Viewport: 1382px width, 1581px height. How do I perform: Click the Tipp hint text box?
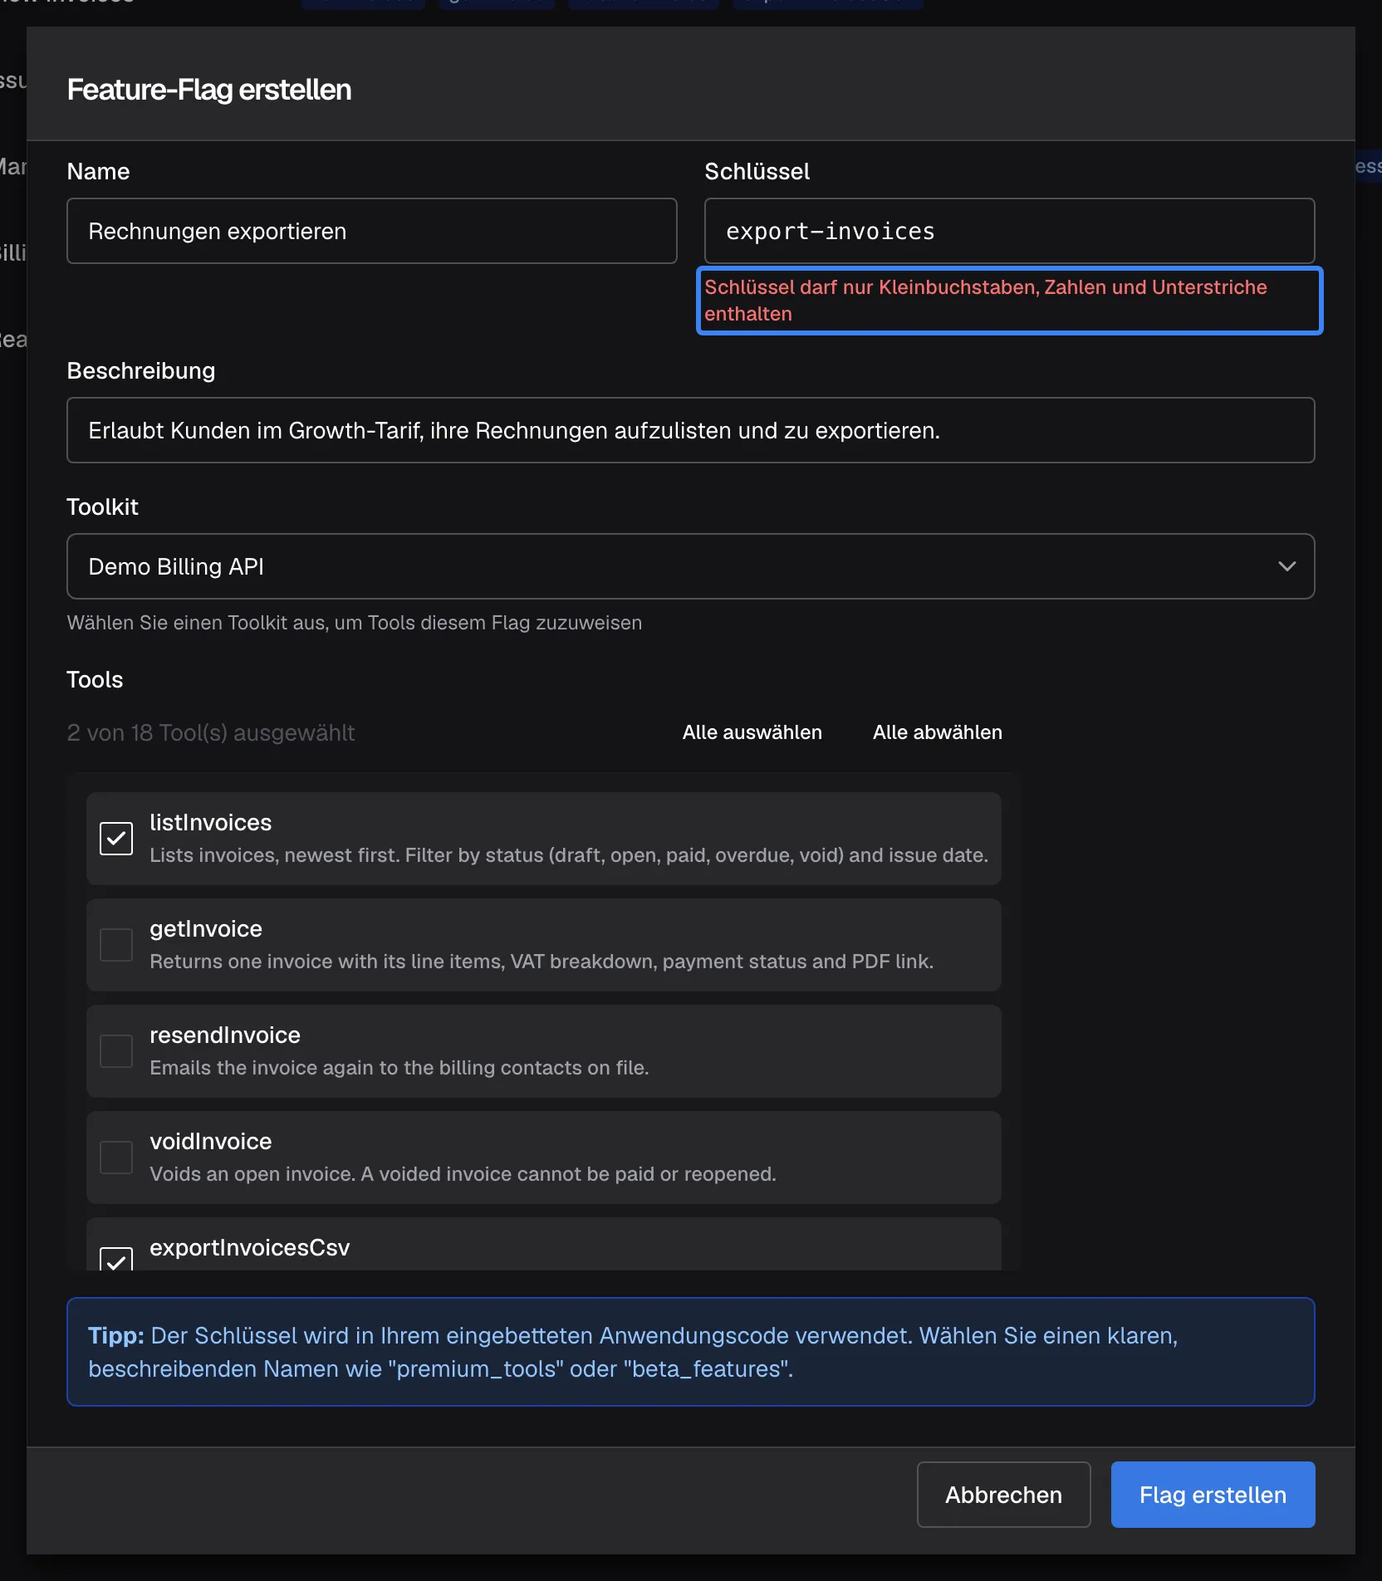tap(691, 1352)
